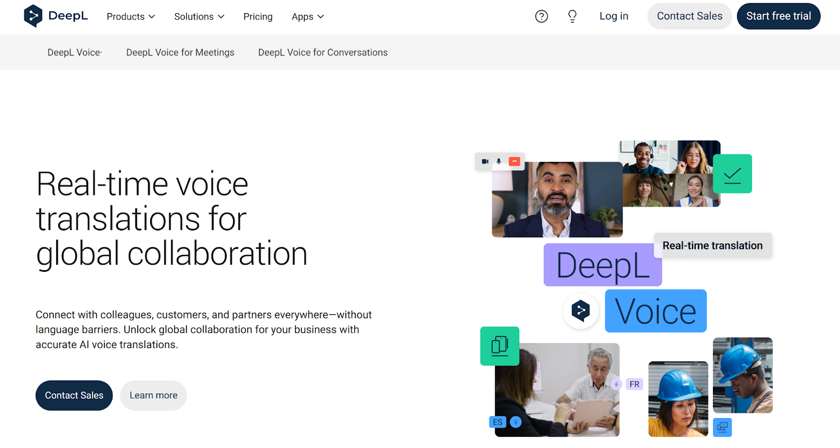Click the blue chat screen icon tile
The image size is (840, 448).
pyautogui.click(x=722, y=427)
